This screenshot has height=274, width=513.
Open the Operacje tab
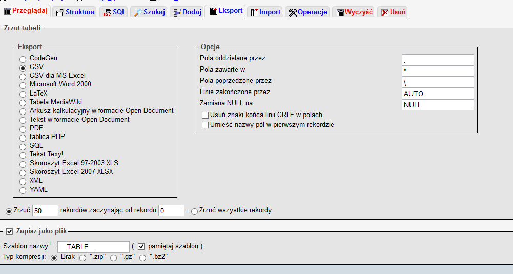[x=313, y=12]
